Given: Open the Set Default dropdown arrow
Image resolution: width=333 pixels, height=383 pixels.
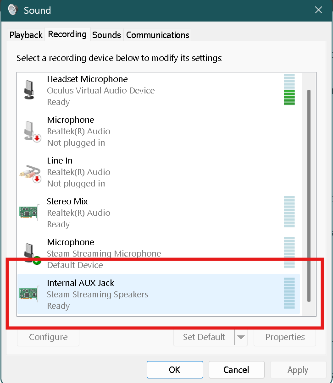Looking at the screenshot, I should point(241,338).
